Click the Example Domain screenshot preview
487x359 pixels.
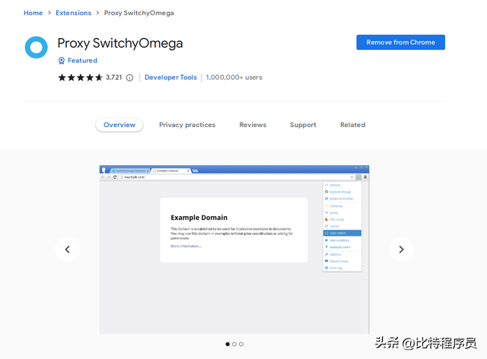pyautogui.click(x=234, y=249)
